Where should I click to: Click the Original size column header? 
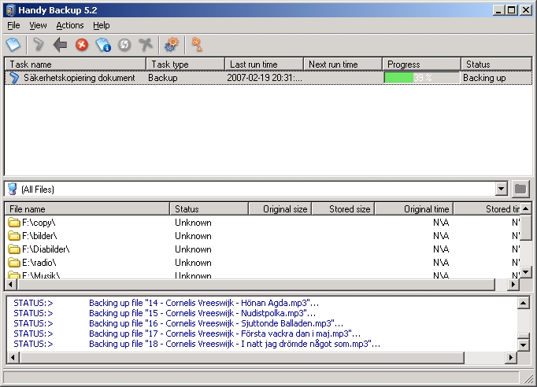tap(280, 209)
